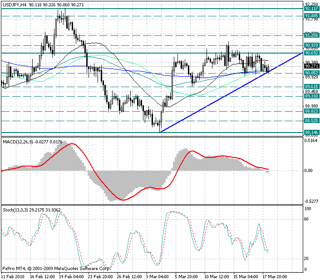Image resolution: width=320 pixels, height=280 pixels.
Task: Click the 88.146 support level label
Action: [x=311, y=132]
